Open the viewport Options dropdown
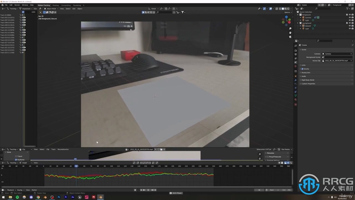This screenshot has height=200, width=355. click(x=288, y=12)
